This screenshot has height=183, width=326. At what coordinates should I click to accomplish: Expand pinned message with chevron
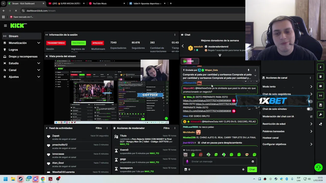(x=255, y=76)
